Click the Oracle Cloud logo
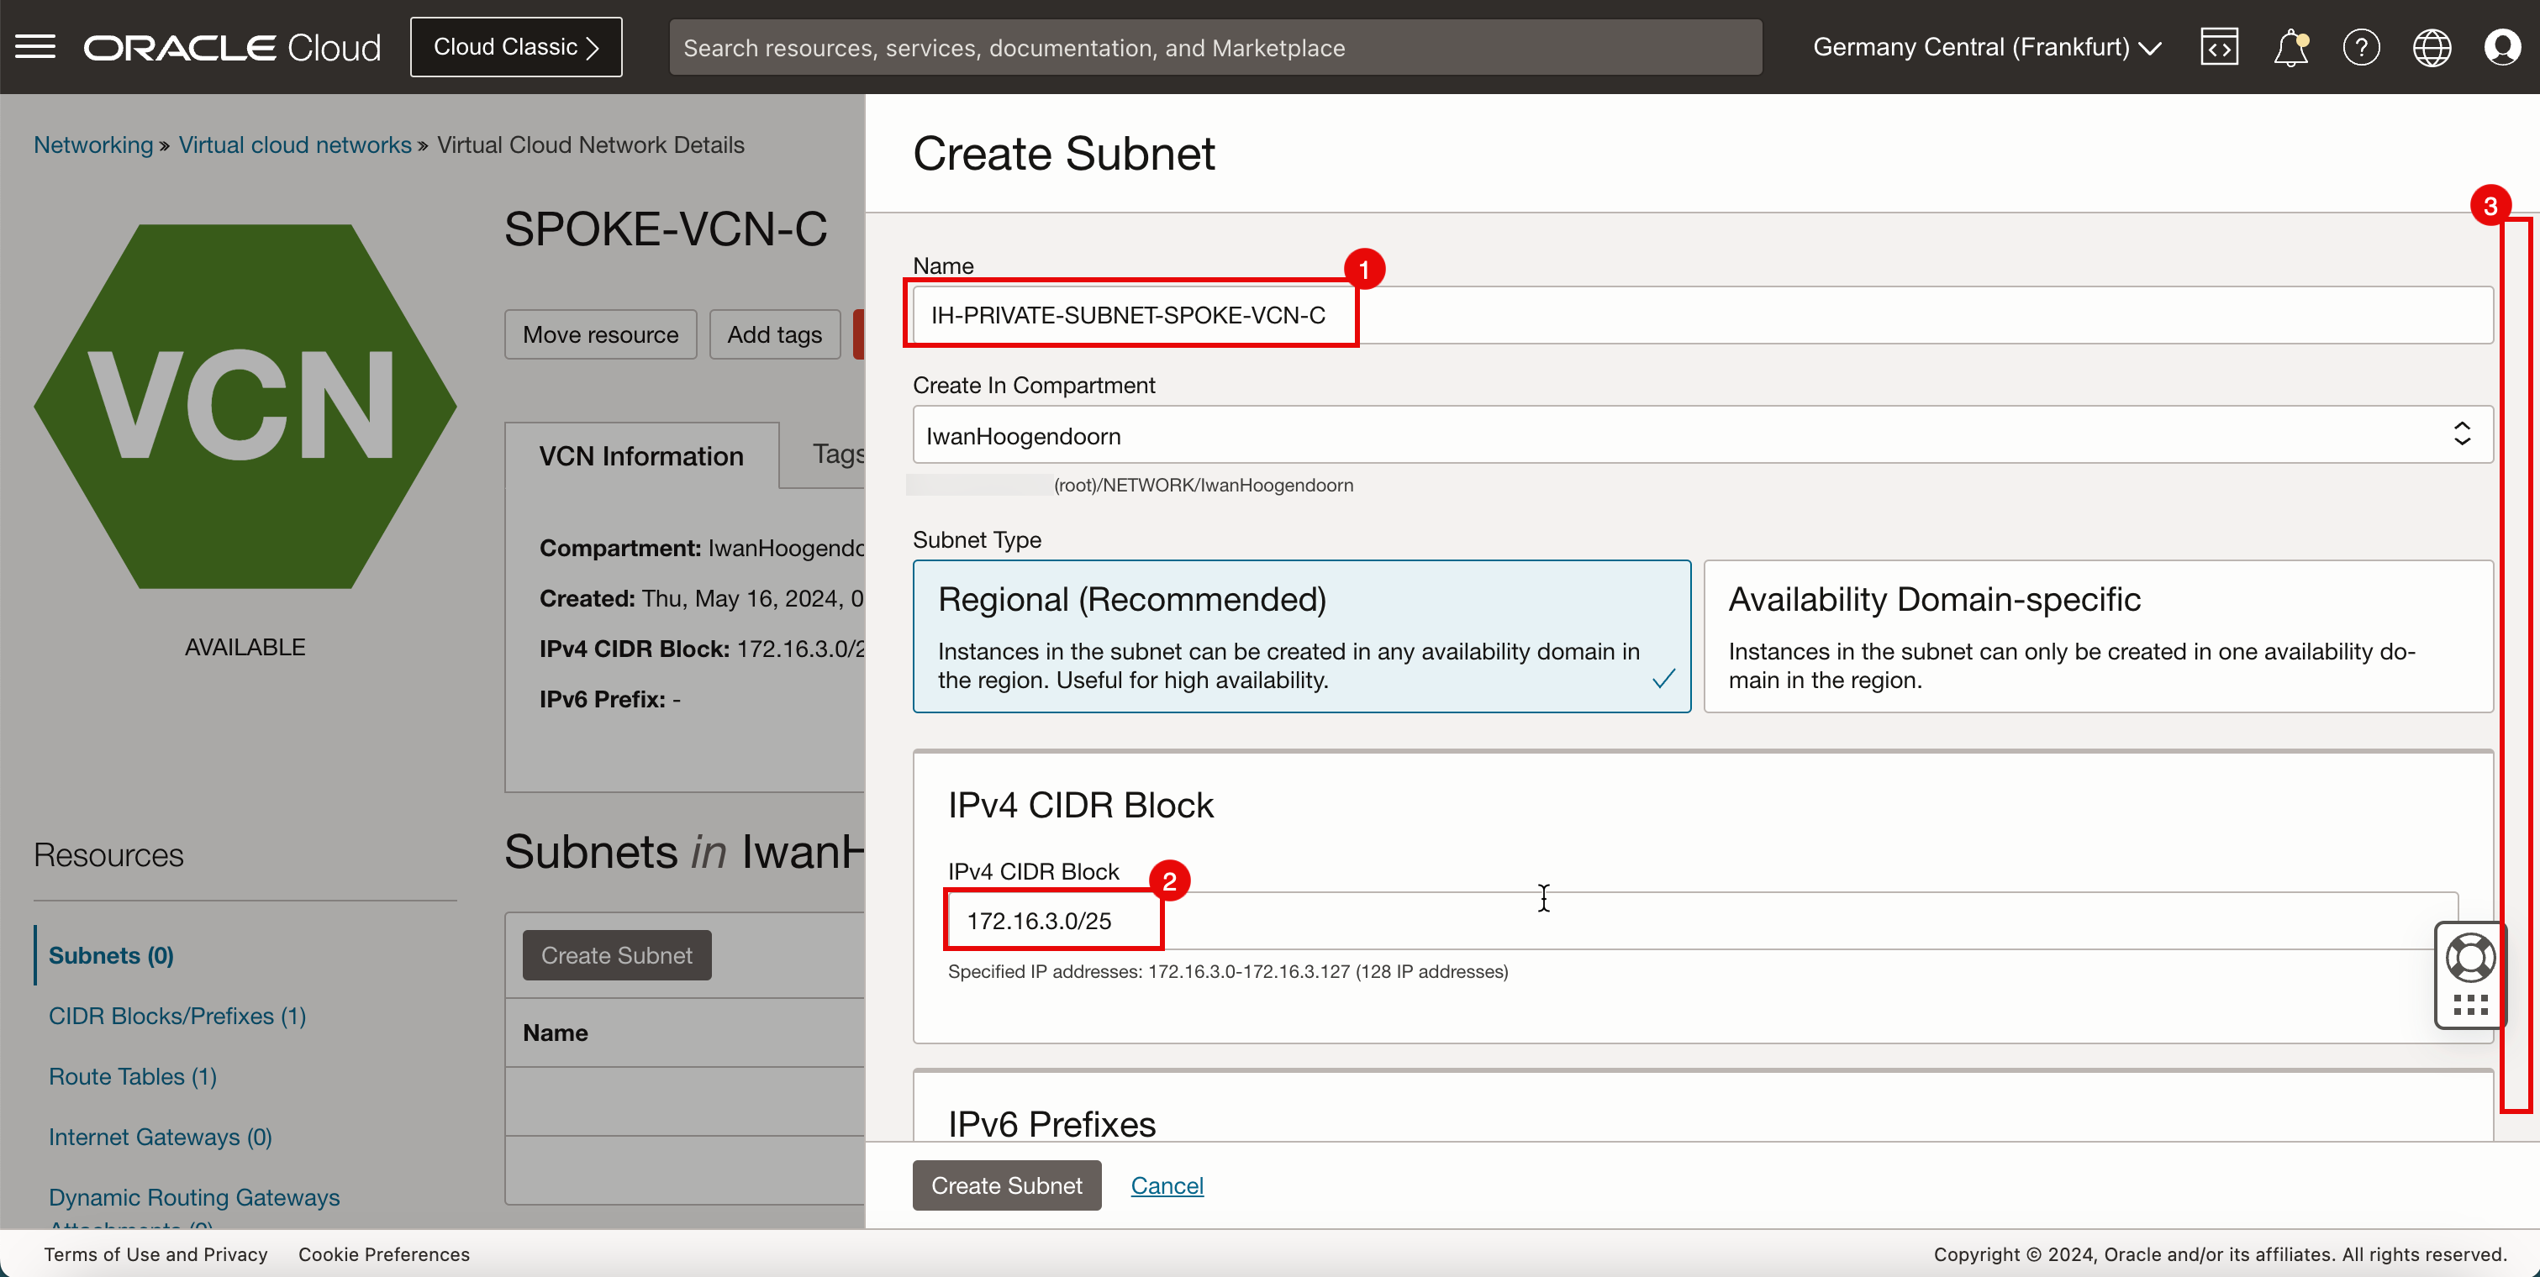2540x1277 pixels. (x=232, y=46)
